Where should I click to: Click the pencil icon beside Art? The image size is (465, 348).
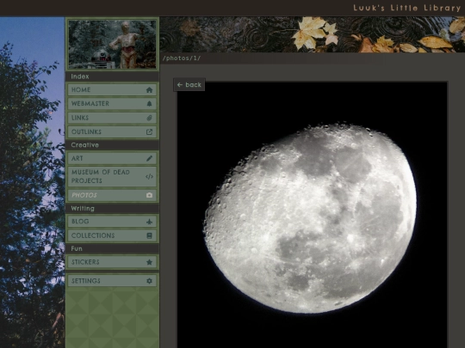pyautogui.click(x=149, y=158)
